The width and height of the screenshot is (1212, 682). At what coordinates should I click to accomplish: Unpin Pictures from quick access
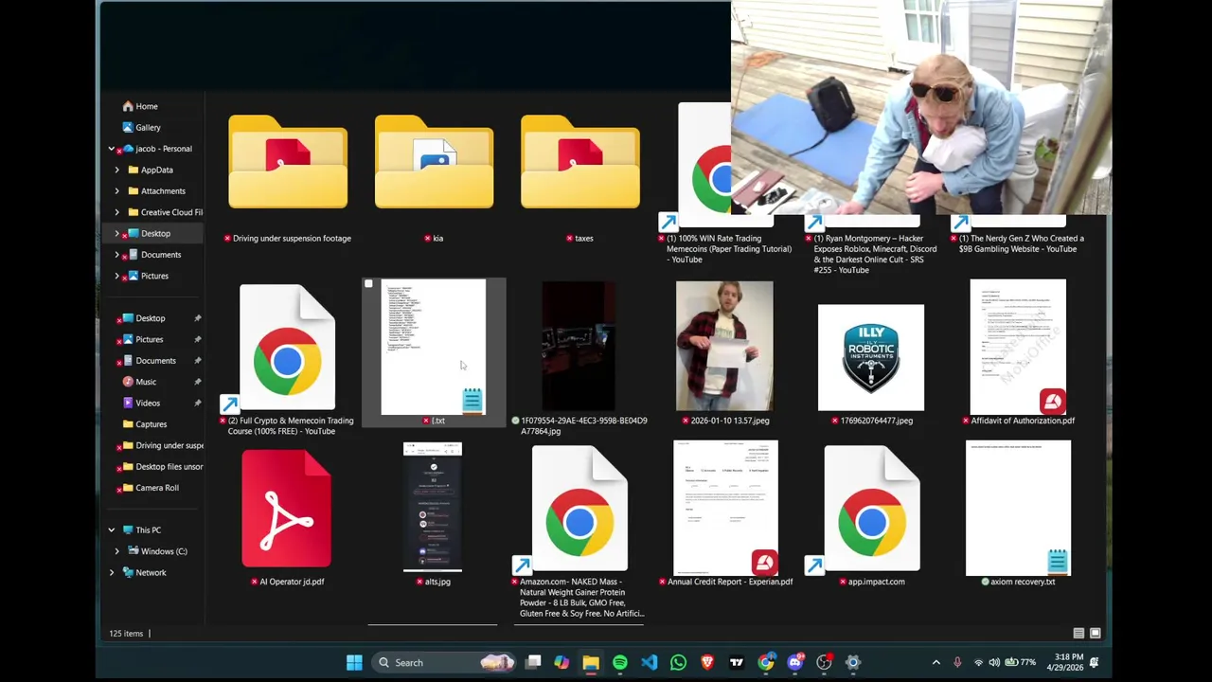(197, 339)
